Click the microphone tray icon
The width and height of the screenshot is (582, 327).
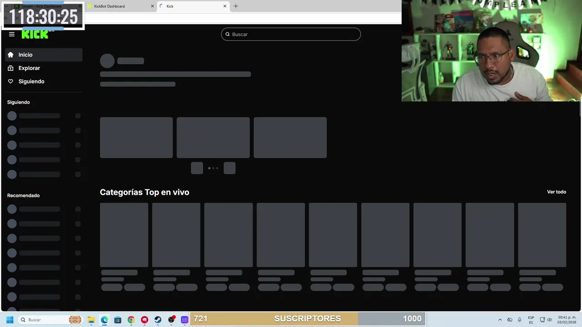(x=520, y=320)
